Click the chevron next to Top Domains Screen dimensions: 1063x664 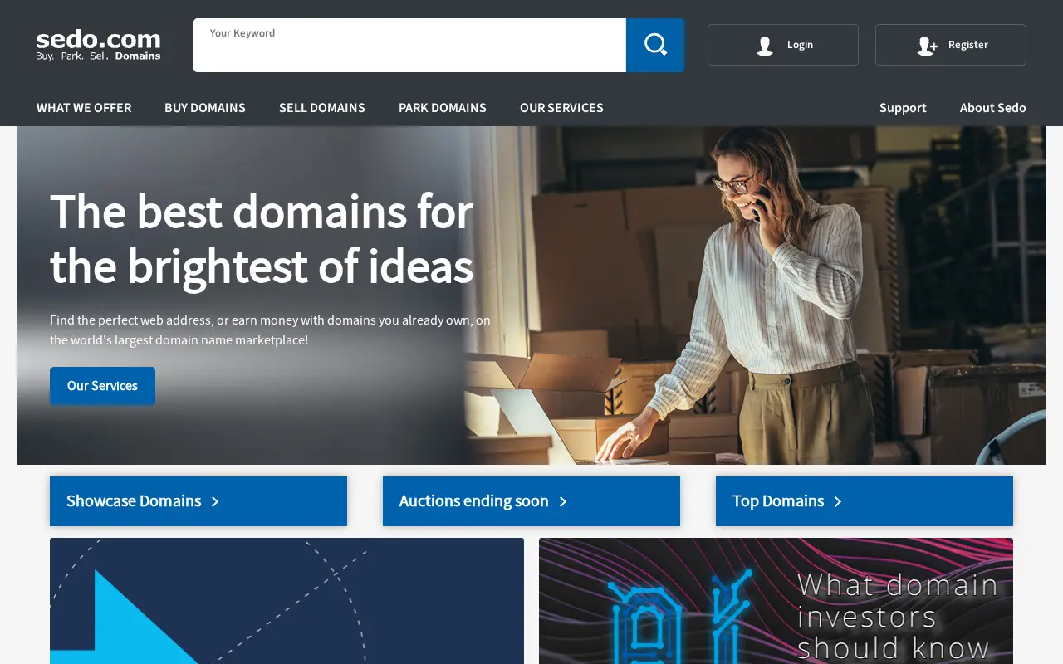(x=838, y=501)
